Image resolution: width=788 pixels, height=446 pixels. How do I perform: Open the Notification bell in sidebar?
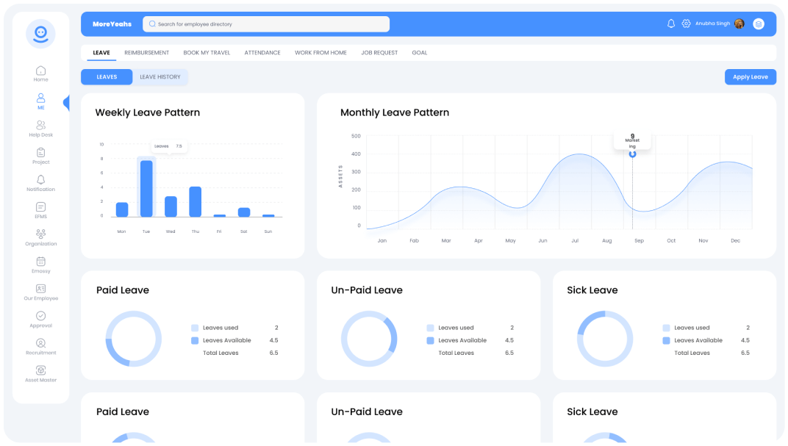(40, 180)
